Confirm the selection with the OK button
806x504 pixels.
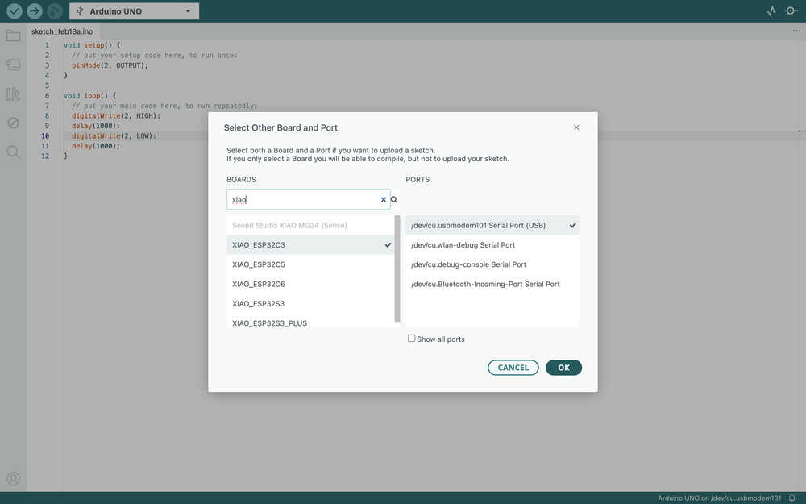pyautogui.click(x=563, y=368)
